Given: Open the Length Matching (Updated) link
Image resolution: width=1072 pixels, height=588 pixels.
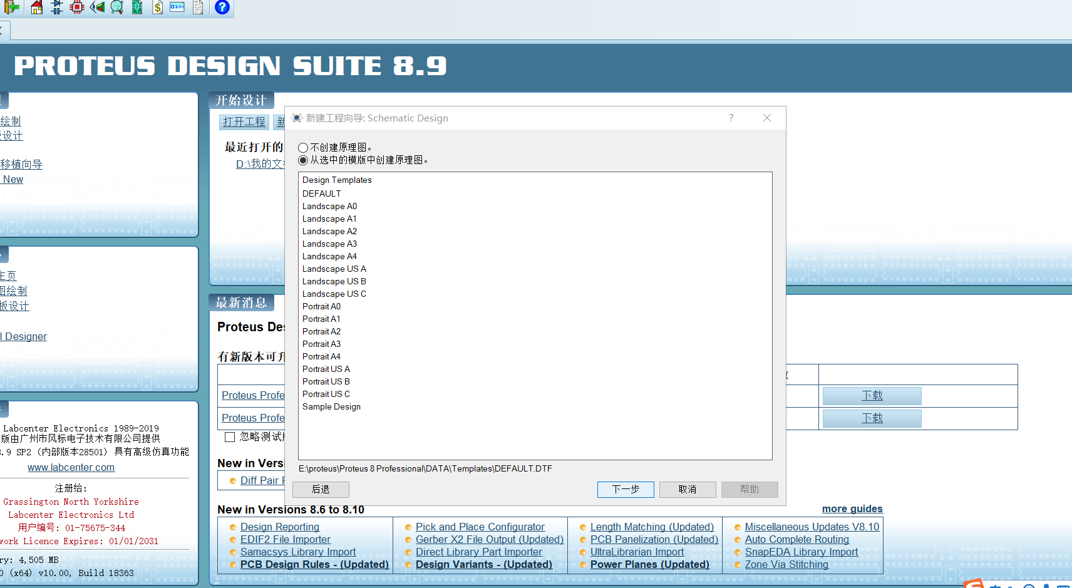Looking at the screenshot, I should 652,527.
